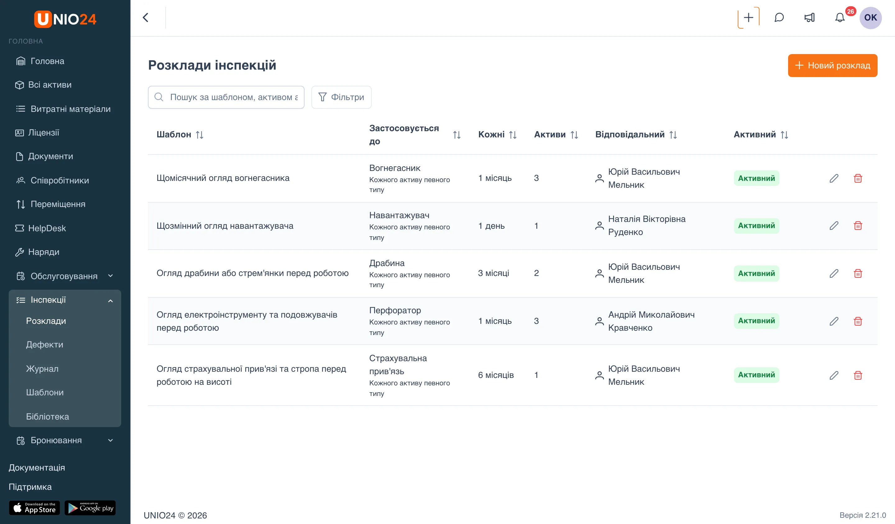Delete the Огляд страхувальної прив'язі schedule

(x=858, y=375)
